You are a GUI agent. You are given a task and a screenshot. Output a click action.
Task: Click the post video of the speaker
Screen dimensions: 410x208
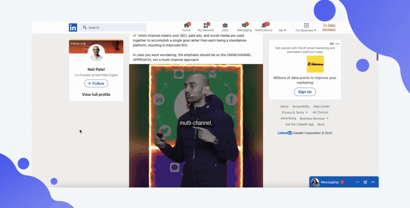point(196,126)
